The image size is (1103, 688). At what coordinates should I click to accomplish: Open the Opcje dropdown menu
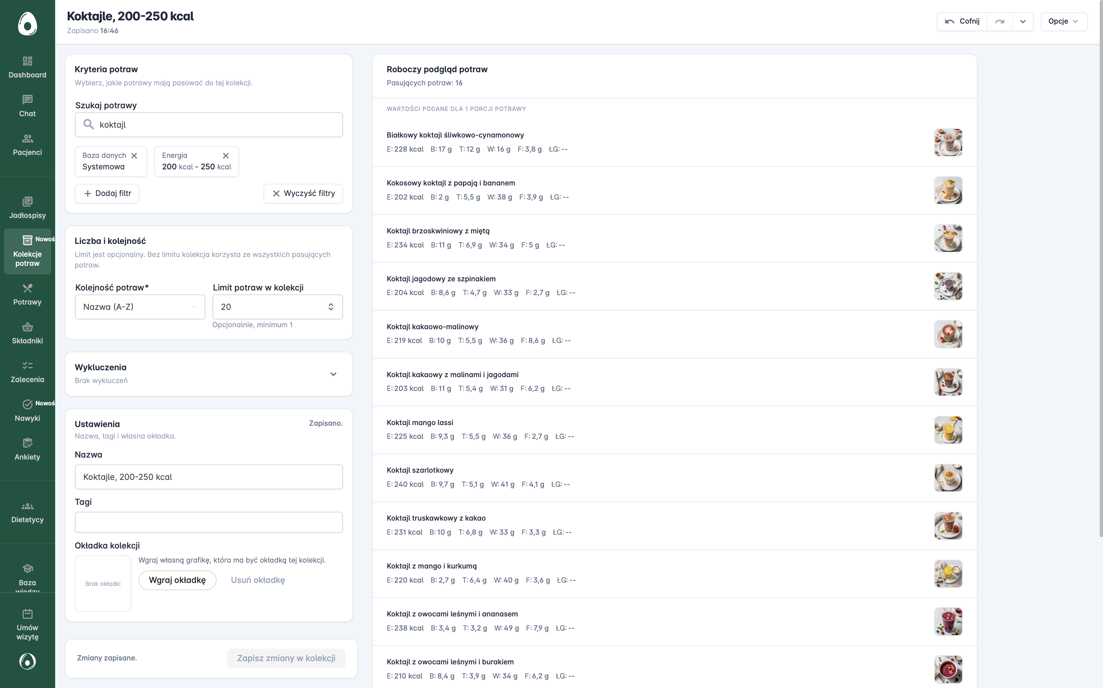coord(1064,21)
